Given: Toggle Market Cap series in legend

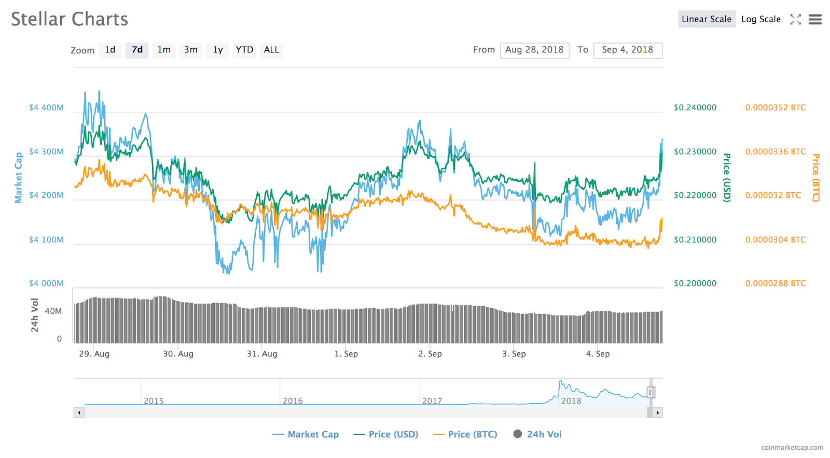Looking at the screenshot, I should 306,435.
